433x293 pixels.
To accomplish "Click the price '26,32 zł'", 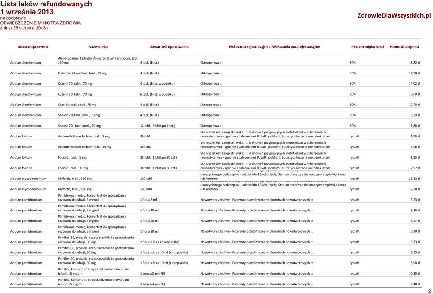I will click(414, 179).
